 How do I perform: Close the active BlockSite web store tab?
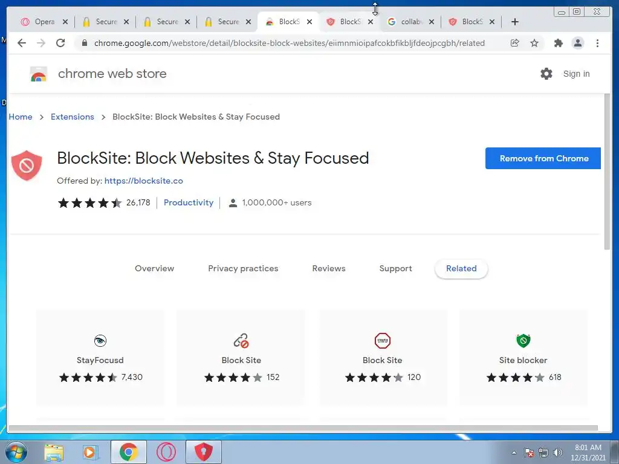tap(309, 22)
